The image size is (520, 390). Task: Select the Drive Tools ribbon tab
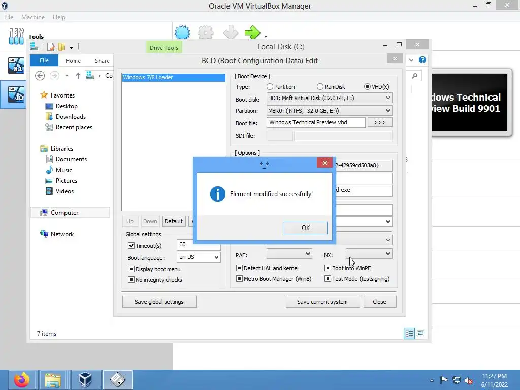pyautogui.click(x=164, y=47)
